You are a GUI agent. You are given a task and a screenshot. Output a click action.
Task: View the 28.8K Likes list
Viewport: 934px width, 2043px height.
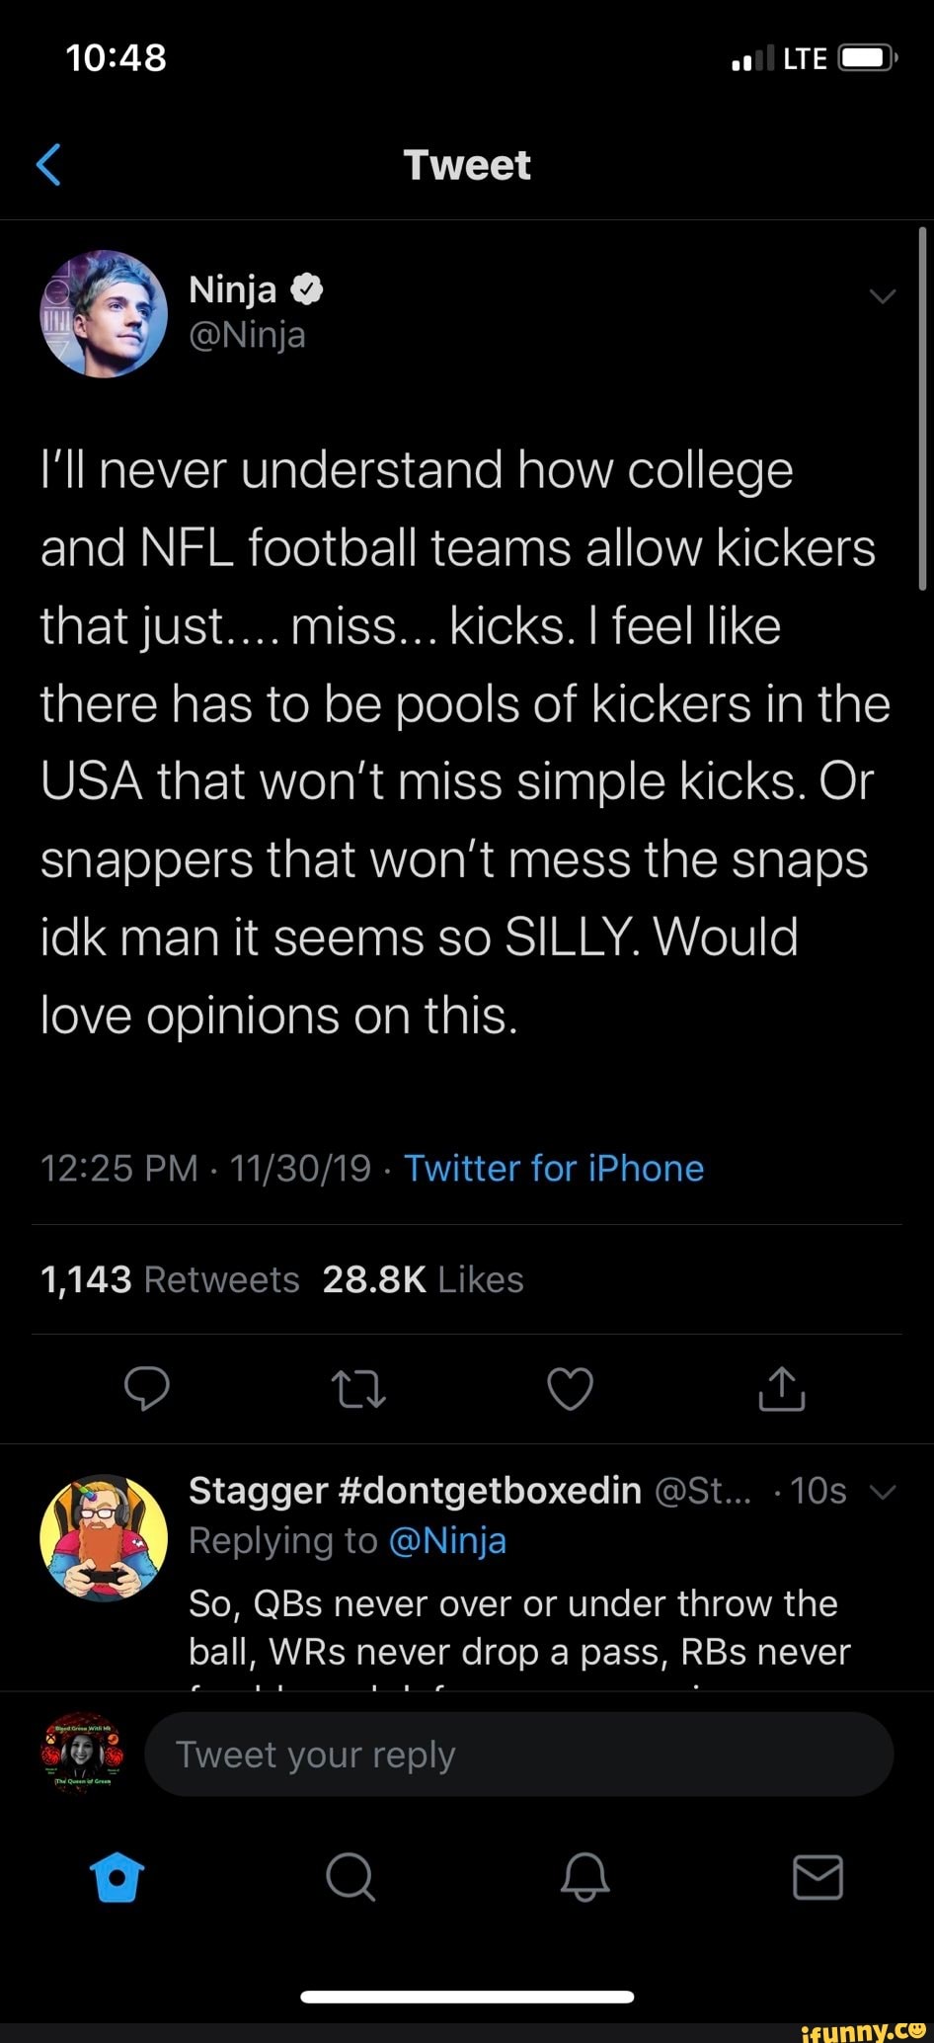[423, 1280]
